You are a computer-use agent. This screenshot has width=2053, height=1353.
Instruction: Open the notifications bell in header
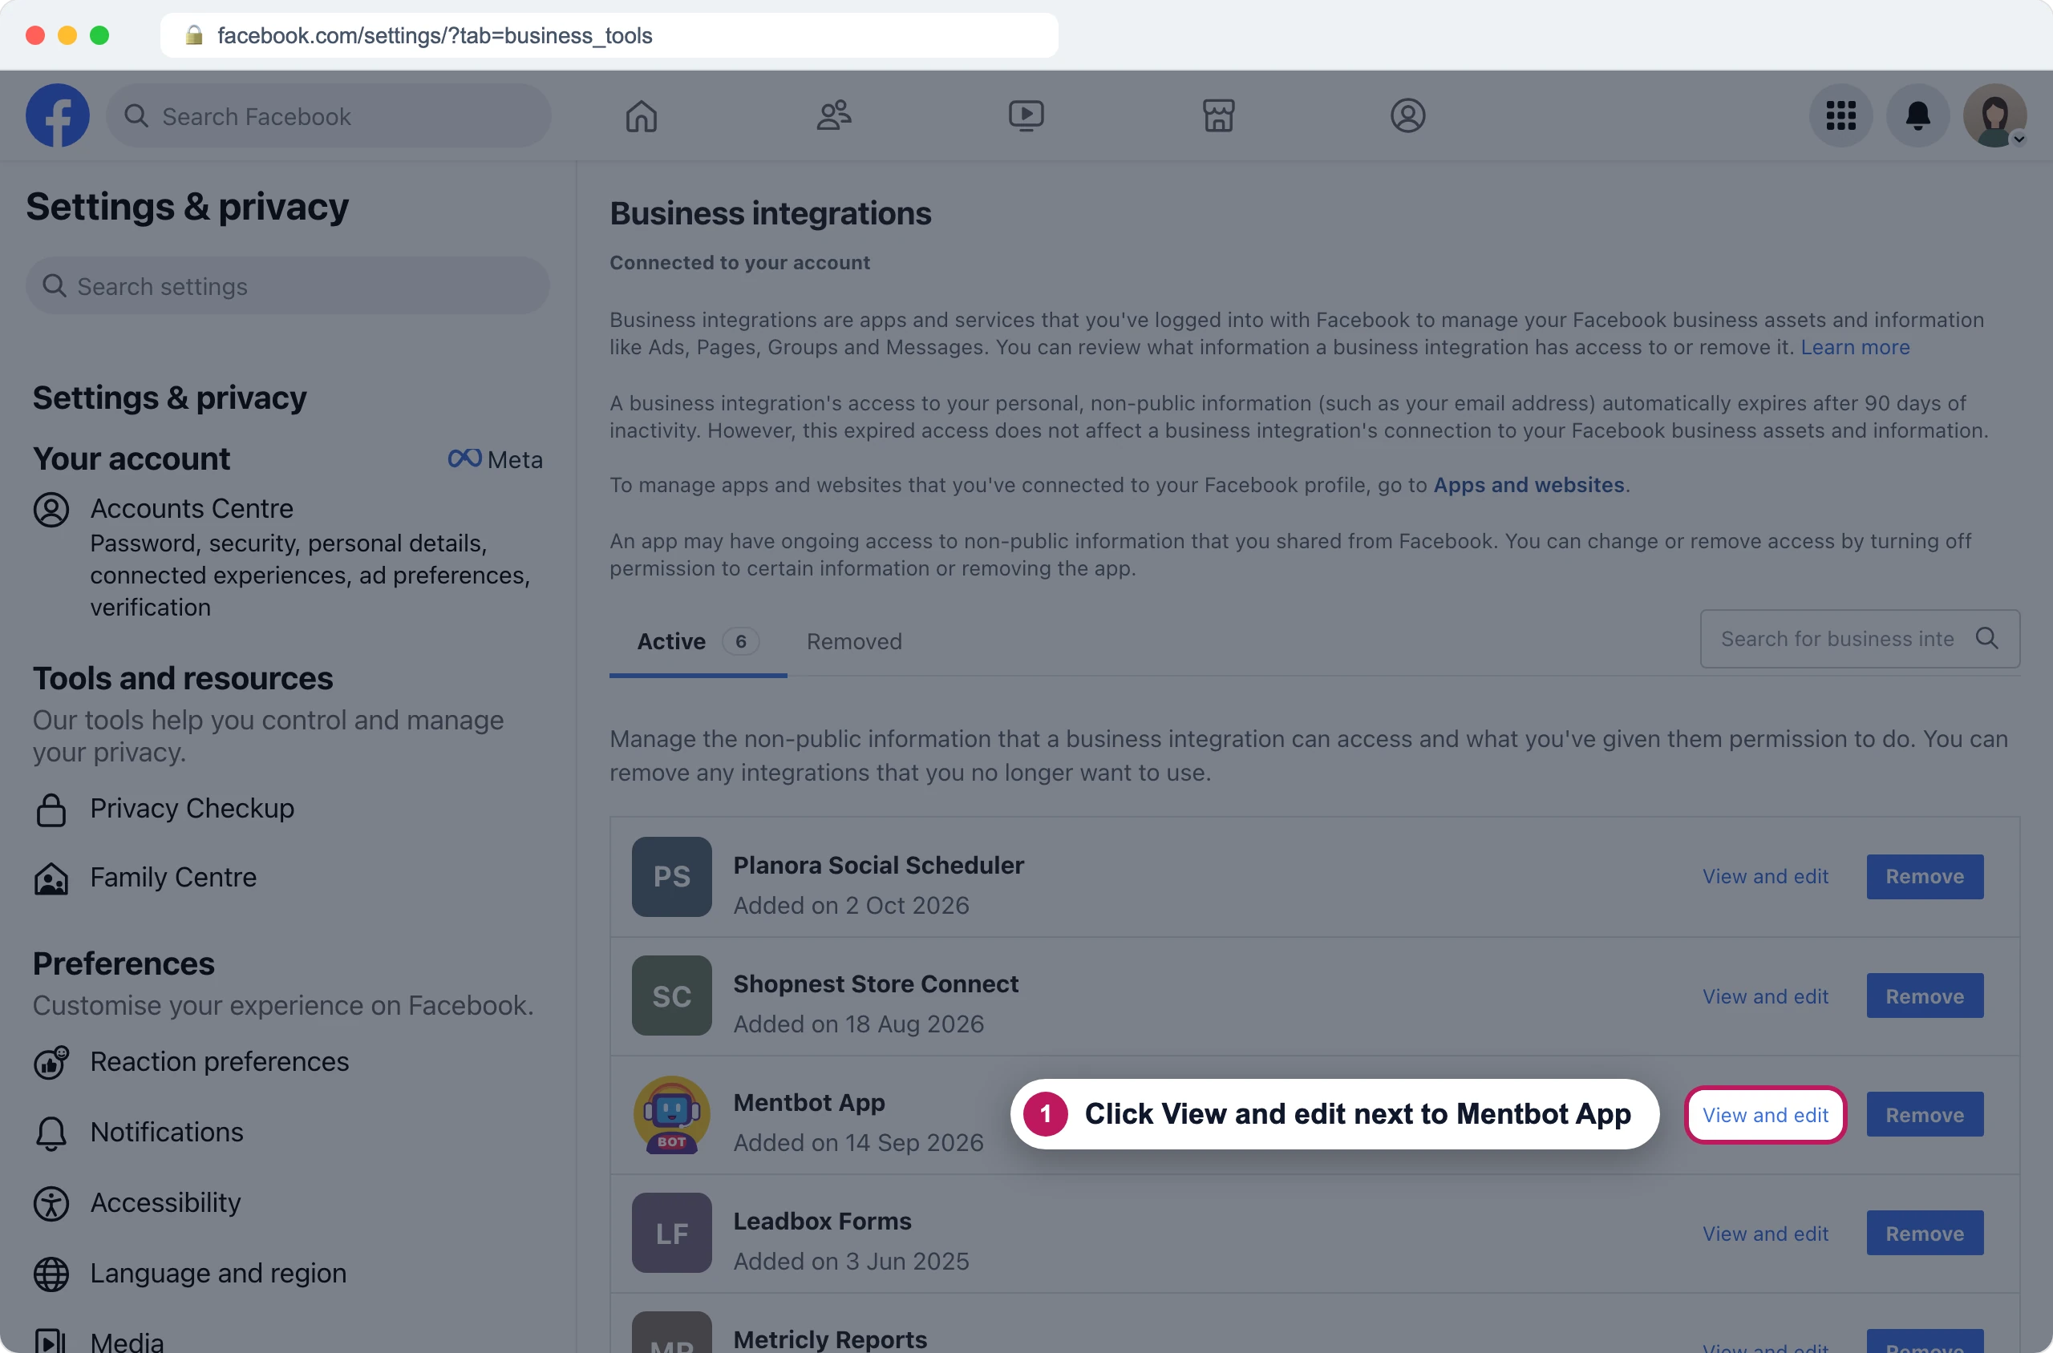pos(1917,115)
